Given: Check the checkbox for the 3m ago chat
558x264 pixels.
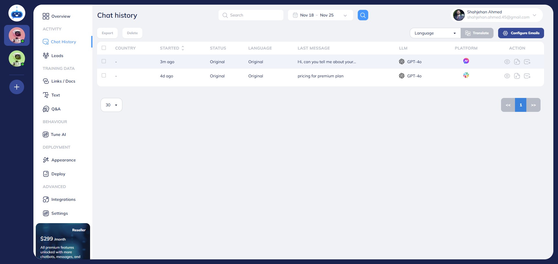Looking at the screenshot, I should coord(104,61).
